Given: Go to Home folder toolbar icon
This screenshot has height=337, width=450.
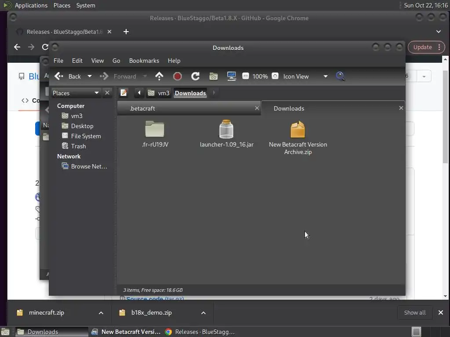Looking at the screenshot, I should coord(214,76).
